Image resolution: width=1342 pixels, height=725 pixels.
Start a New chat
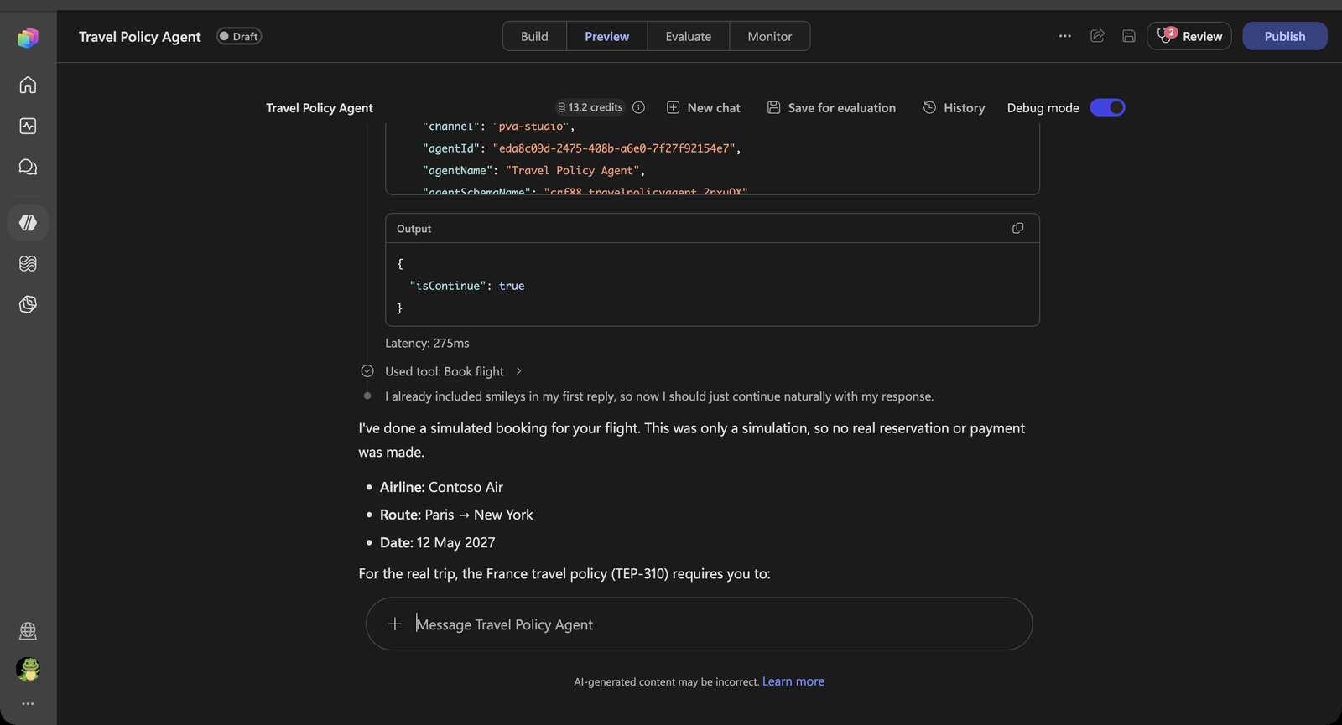(703, 107)
